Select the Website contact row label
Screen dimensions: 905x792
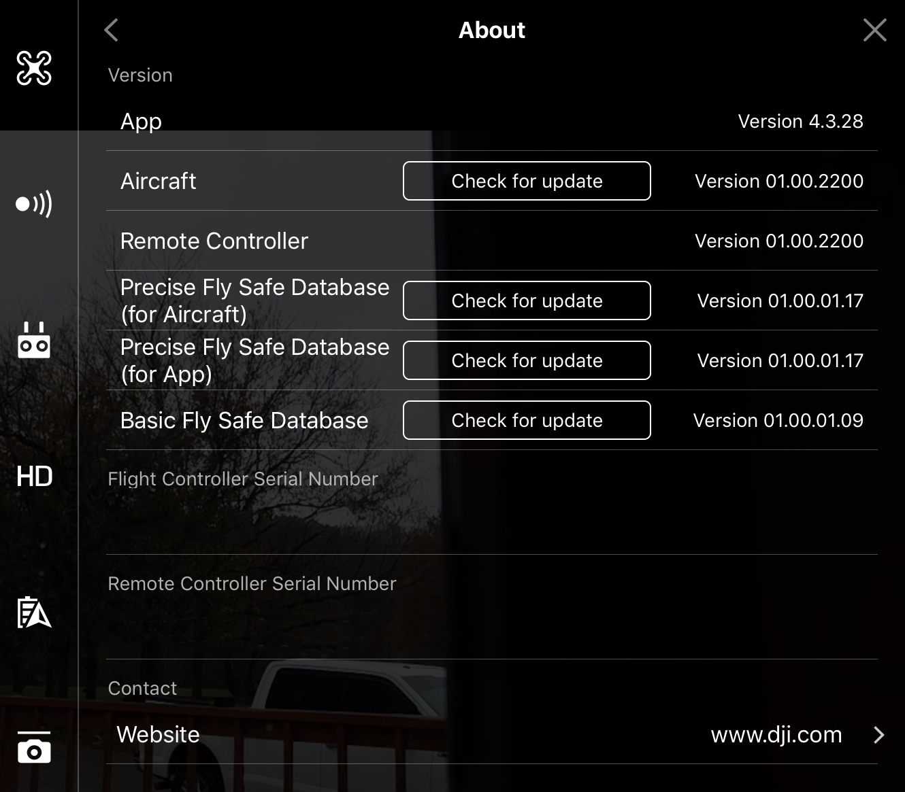(158, 734)
